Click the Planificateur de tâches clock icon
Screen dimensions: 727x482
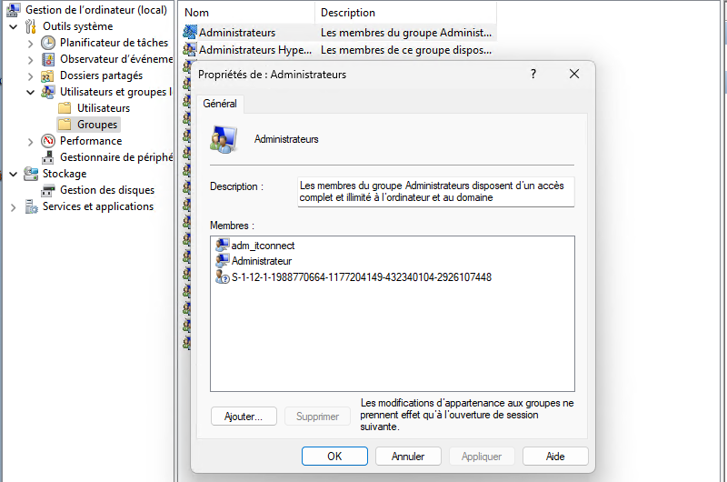(x=48, y=43)
